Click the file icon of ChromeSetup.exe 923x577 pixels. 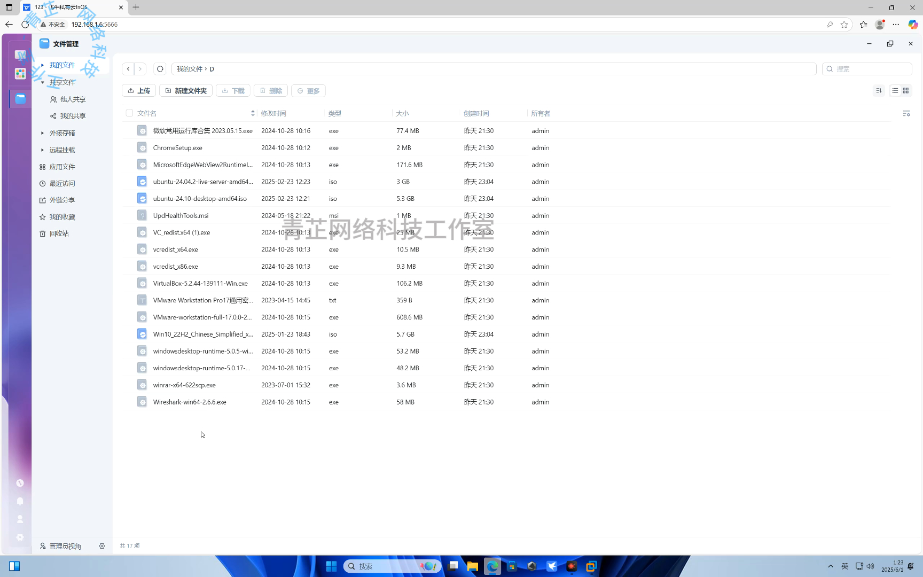point(142,148)
